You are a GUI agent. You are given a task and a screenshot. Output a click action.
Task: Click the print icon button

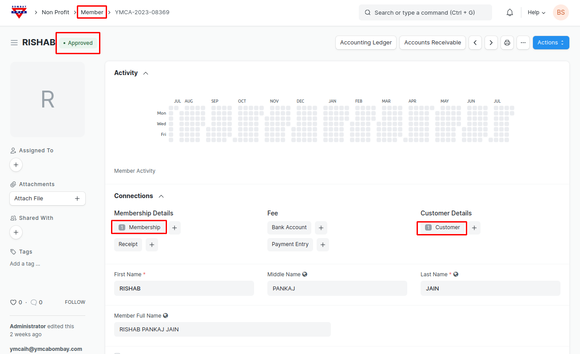507,43
